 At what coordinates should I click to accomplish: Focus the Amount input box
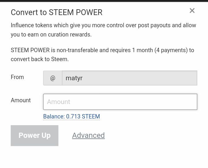click(120, 102)
